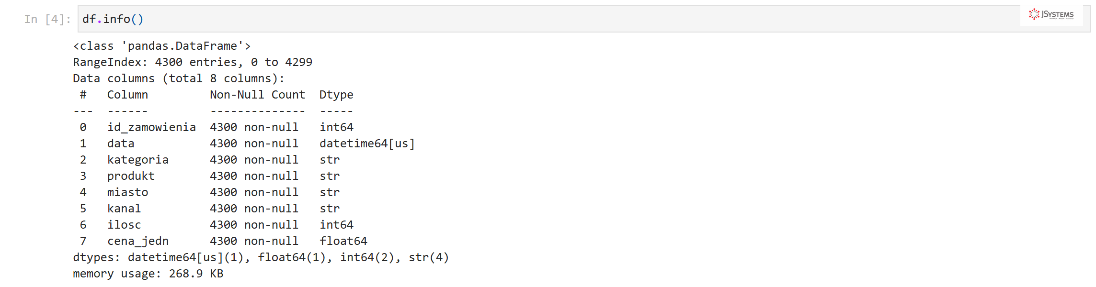1096x287 pixels.
Task: Click the kanal column name
Action: click(x=124, y=209)
